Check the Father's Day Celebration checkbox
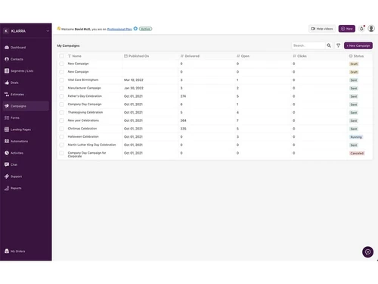Screen dimensions: 378x284 click(61, 96)
